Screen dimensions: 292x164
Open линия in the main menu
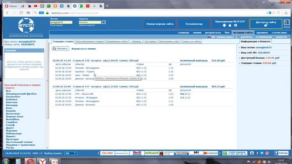tap(197, 32)
